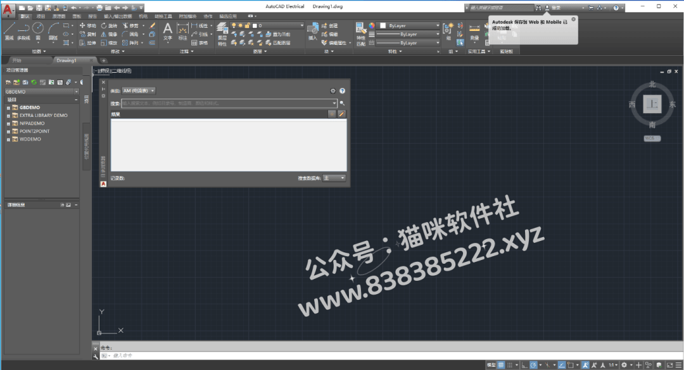
Task: Open catalog browser settings gear
Action: [333, 91]
